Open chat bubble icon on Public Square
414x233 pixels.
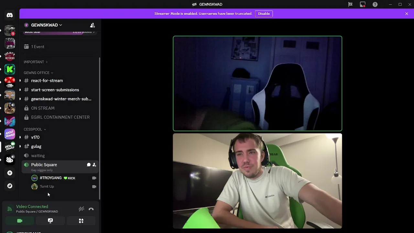point(89,165)
